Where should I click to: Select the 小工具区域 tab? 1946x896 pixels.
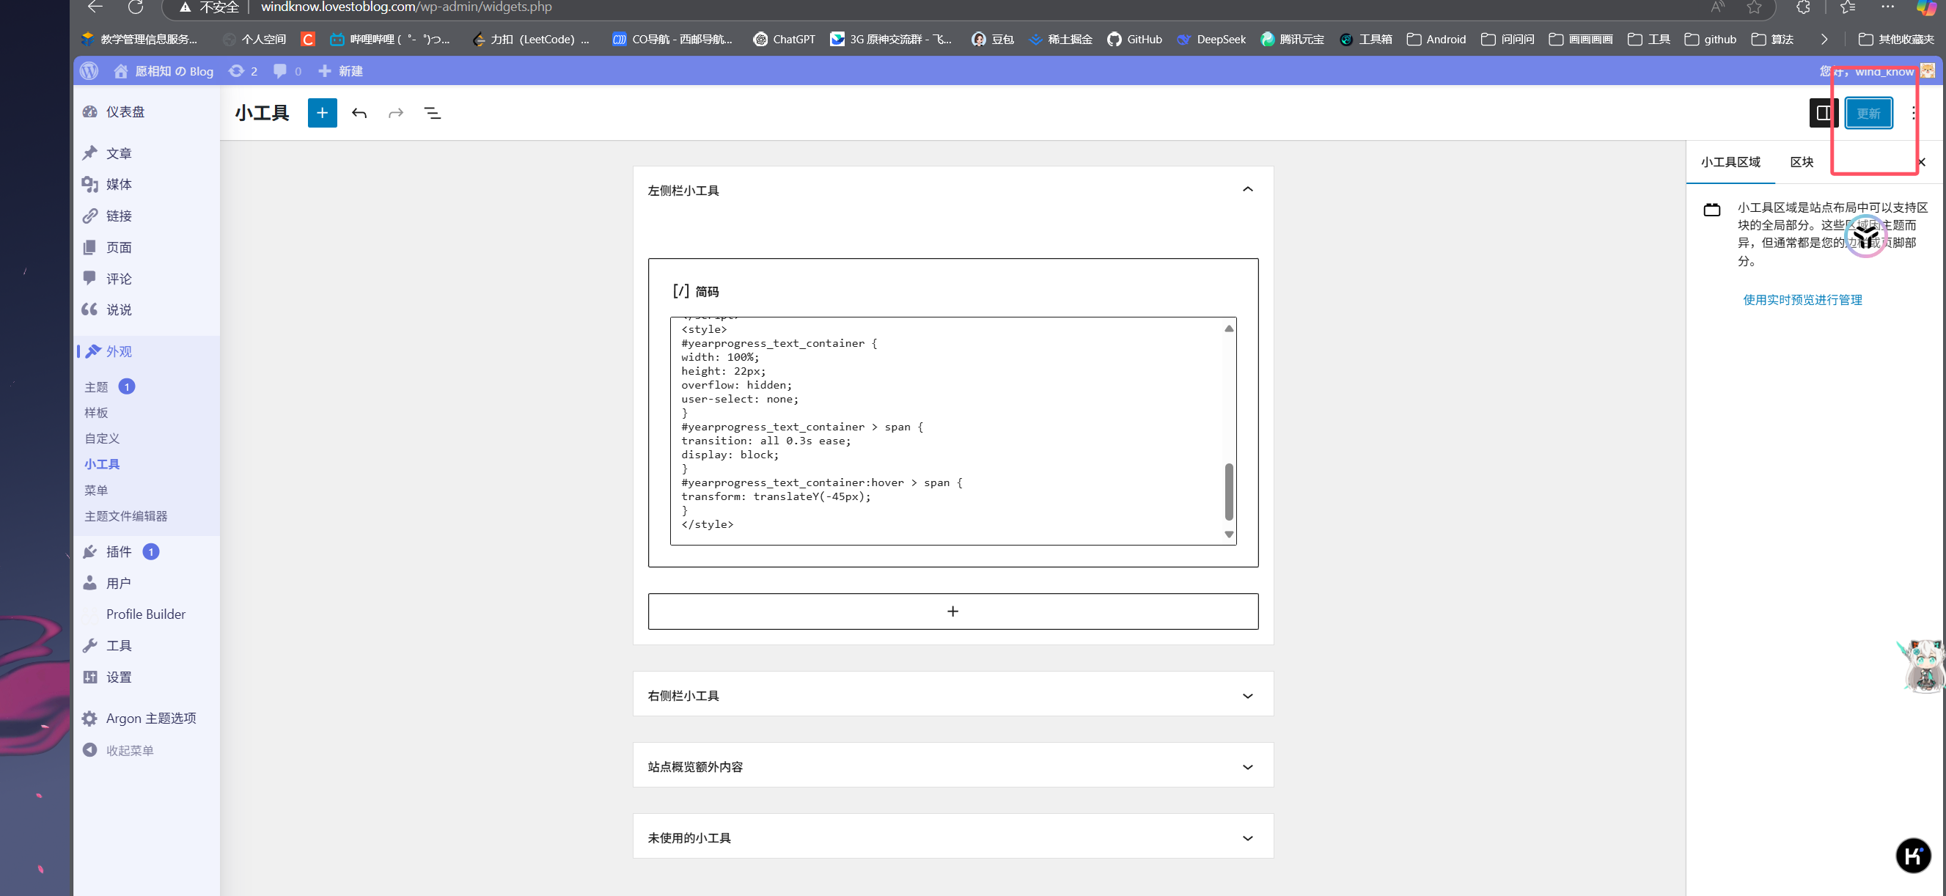[1730, 161]
